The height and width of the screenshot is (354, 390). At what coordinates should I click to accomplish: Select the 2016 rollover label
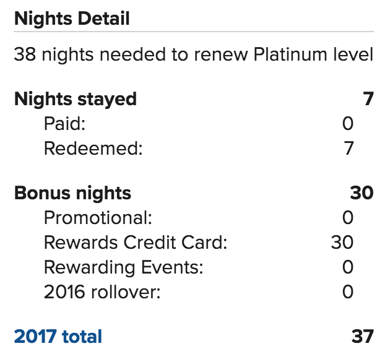tap(102, 292)
